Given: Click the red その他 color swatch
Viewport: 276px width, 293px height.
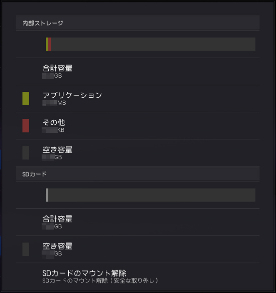Looking at the screenshot, I should point(26,126).
